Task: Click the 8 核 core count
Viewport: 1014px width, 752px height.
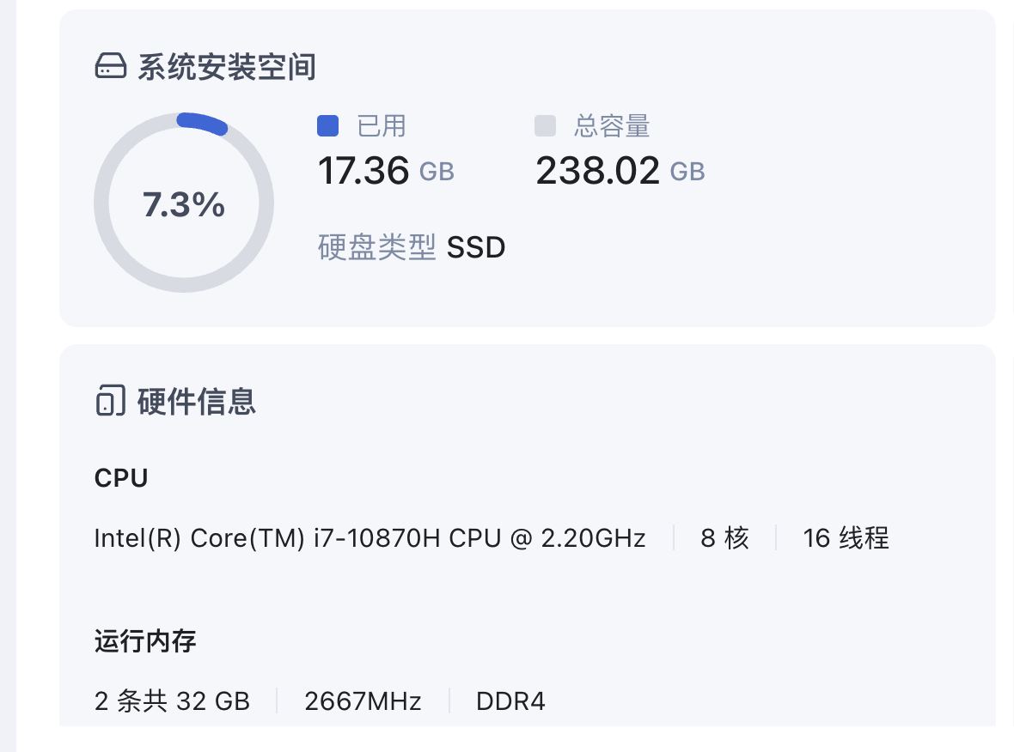Action: pyautogui.click(x=724, y=538)
